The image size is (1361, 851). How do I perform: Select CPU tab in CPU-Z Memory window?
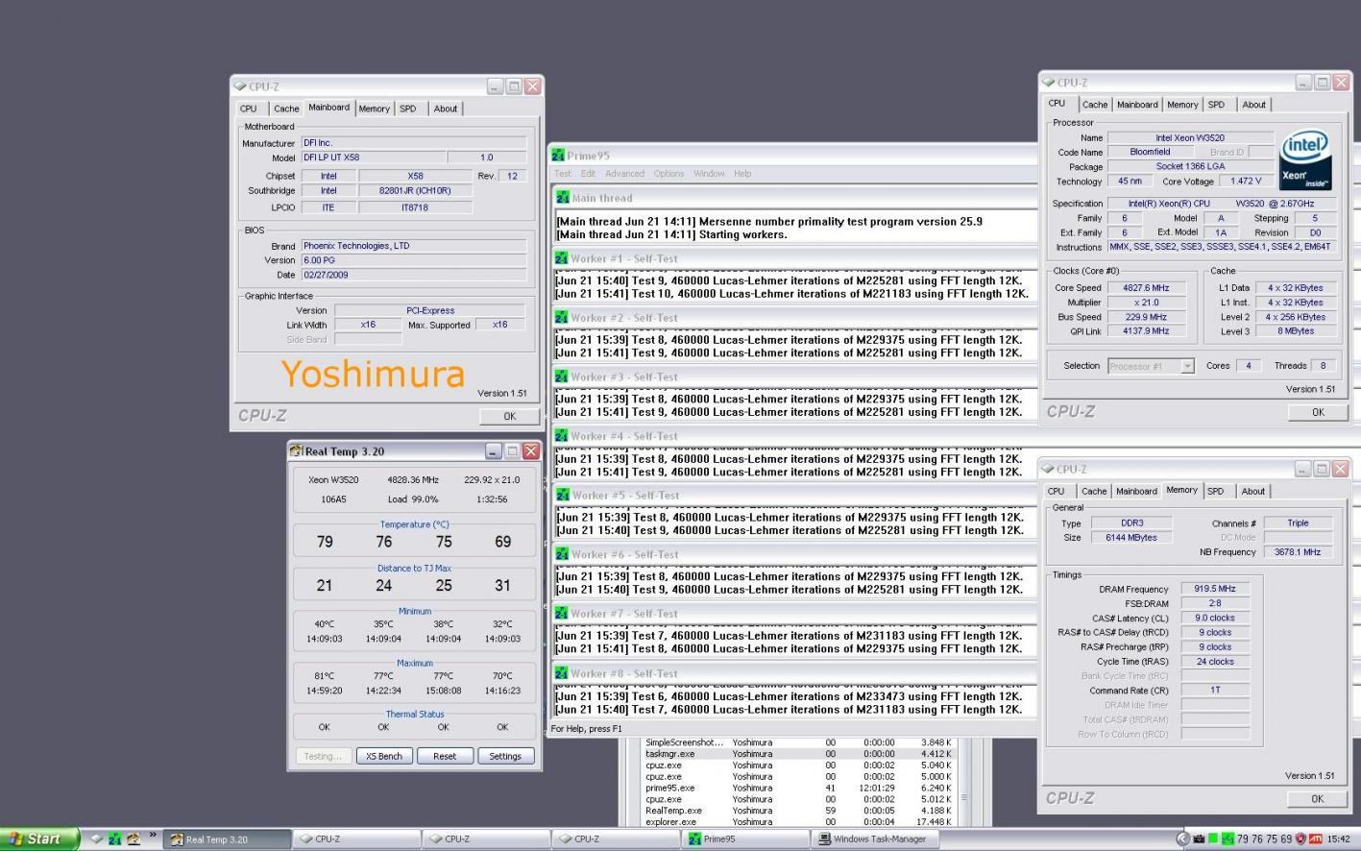1057,491
